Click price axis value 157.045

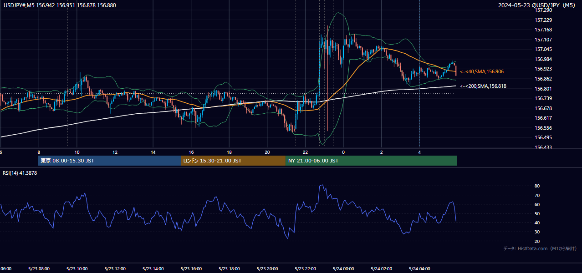[543, 50]
